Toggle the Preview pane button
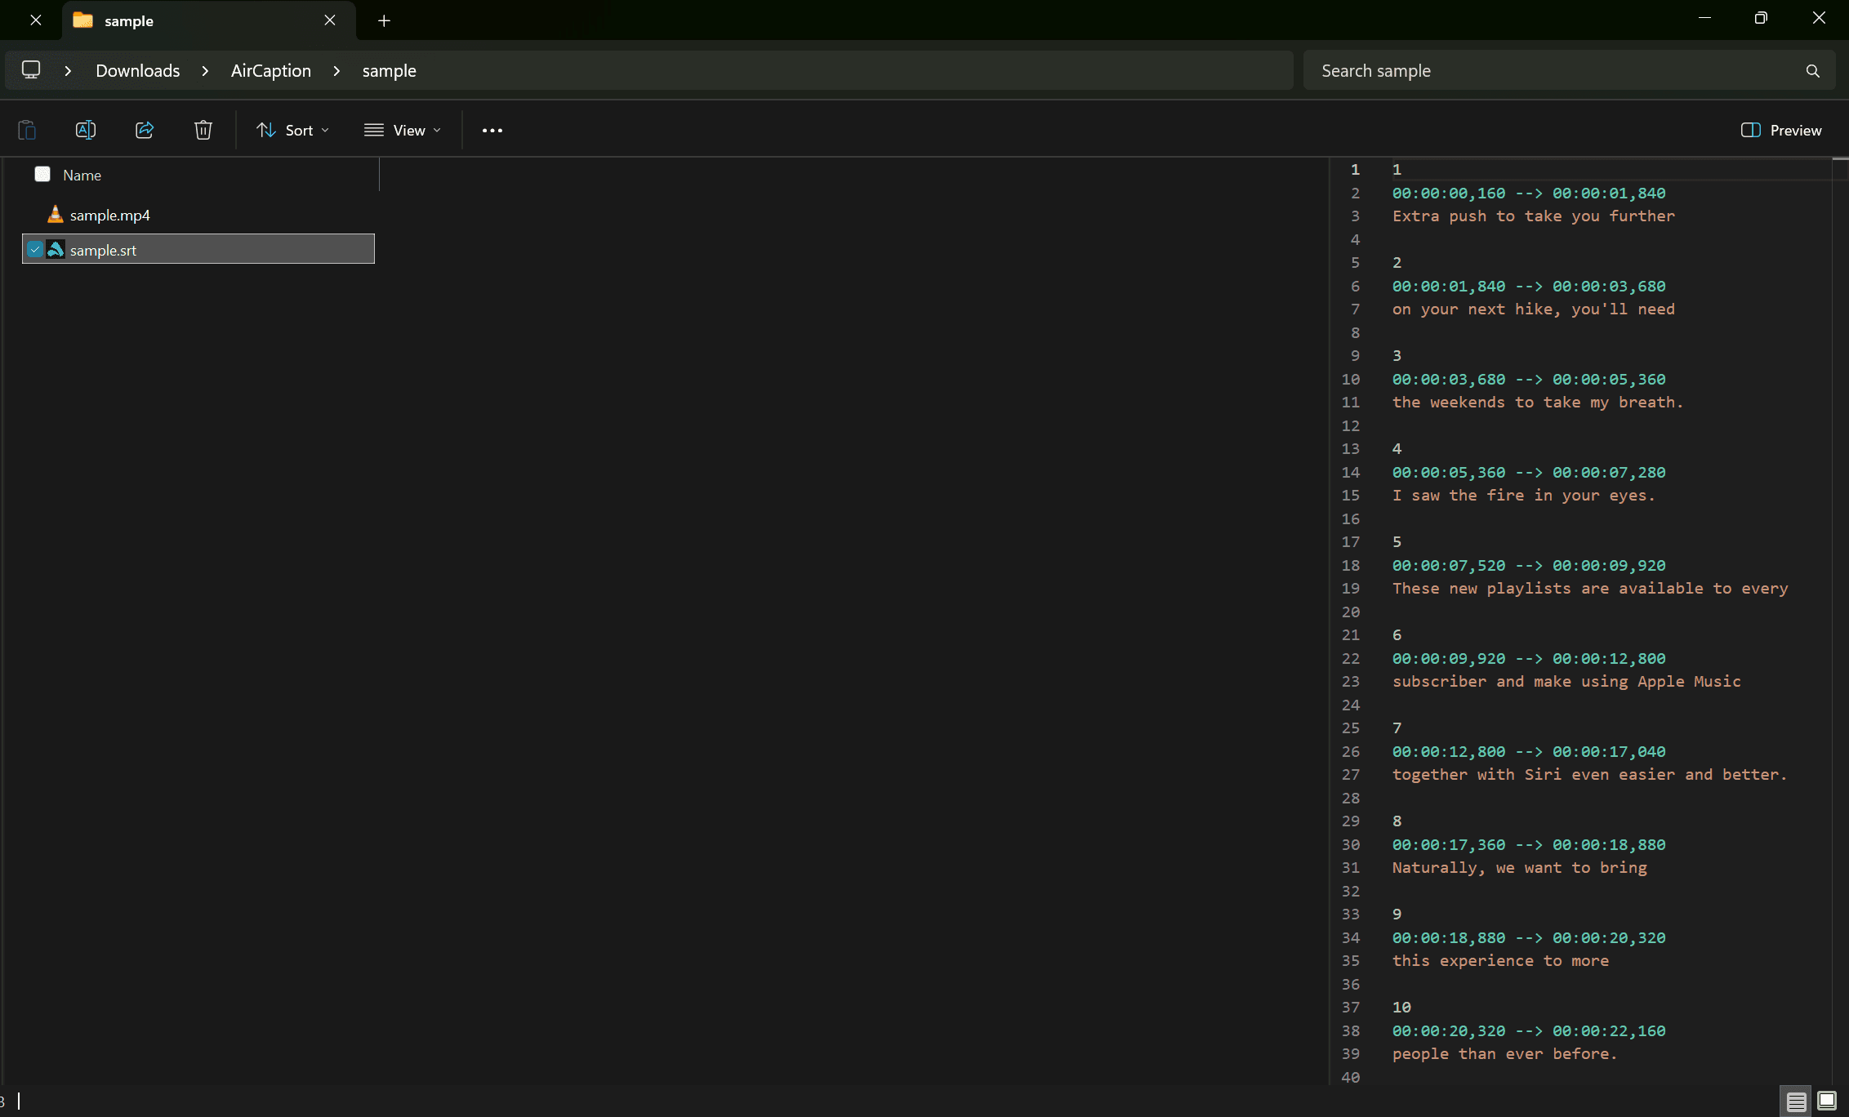The height and width of the screenshot is (1117, 1849). click(x=1781, y=130)
